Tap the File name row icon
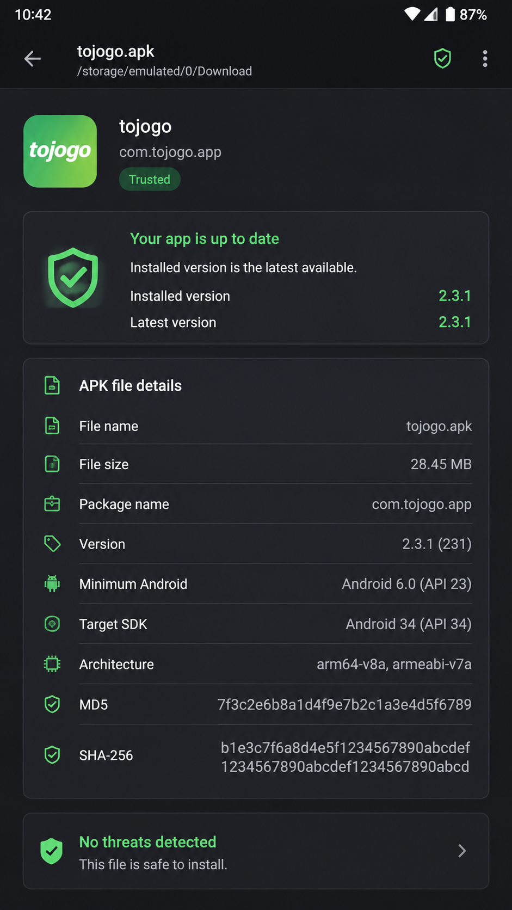This screenshot has height=910, width=512. pos(52,426)
